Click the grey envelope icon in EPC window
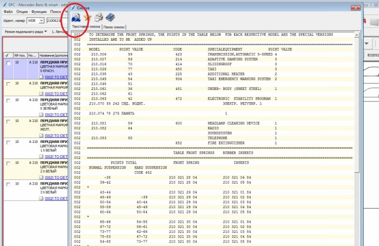The height and width of the screenshot is (246, 379). click(x=374, y=22)
